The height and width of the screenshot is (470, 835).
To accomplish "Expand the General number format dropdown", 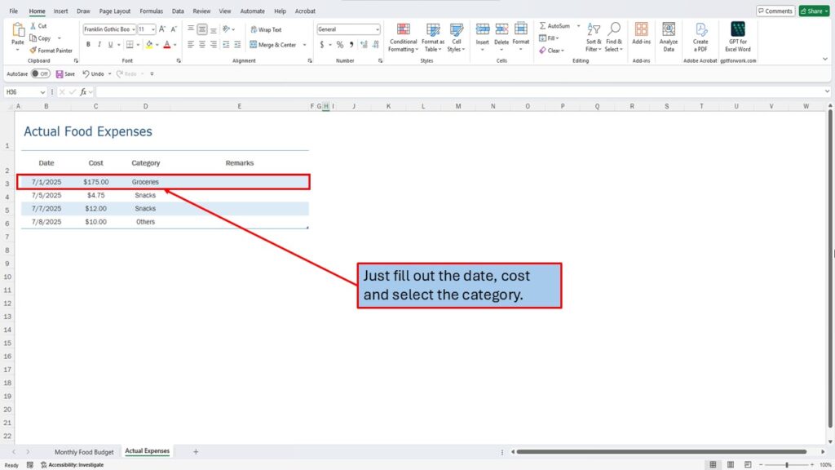I will pyautogui.click(x=376, y=29).
